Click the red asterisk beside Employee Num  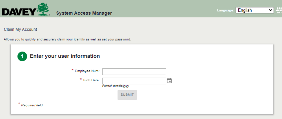[73, 70]
